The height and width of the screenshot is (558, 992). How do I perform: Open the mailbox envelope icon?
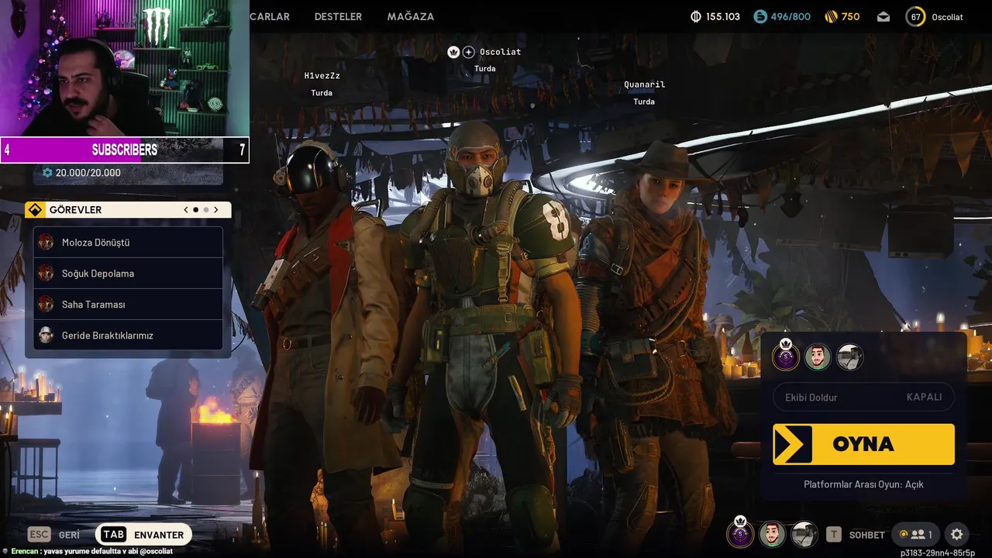[883, 17]
